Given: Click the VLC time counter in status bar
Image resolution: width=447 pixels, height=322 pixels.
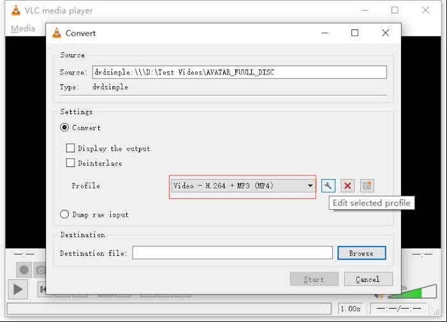Looking at the screenshot, I should tap(399, 309).
